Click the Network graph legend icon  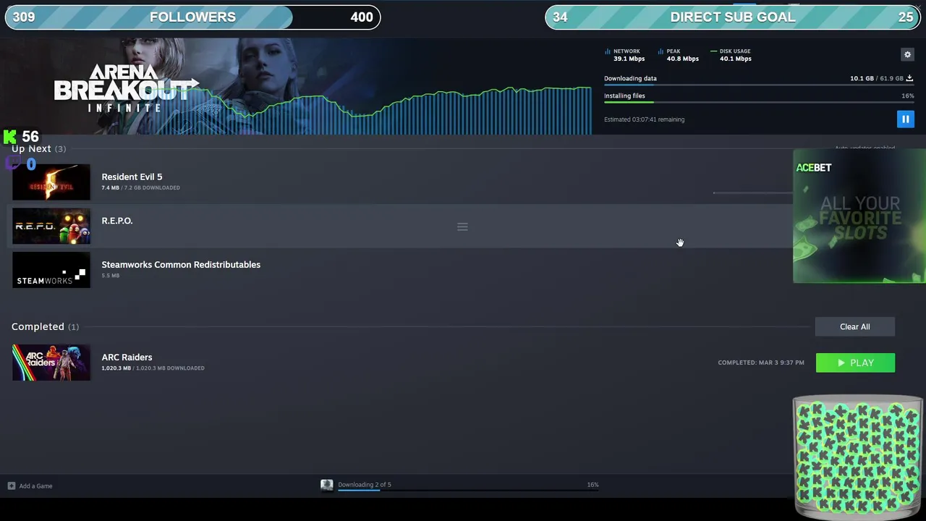607,51
